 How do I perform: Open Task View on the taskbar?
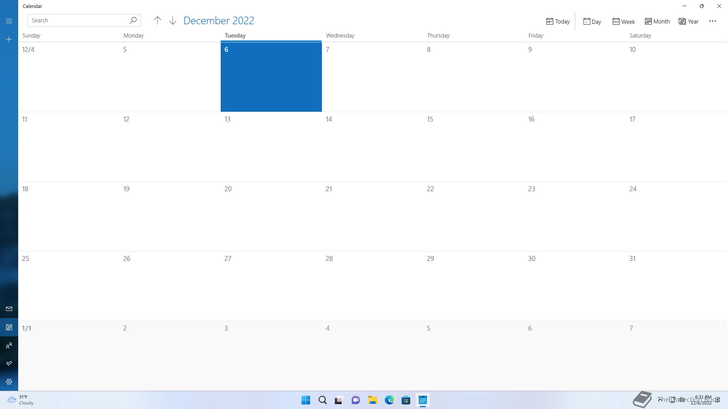pyautogui.click(x=339, y=400)
